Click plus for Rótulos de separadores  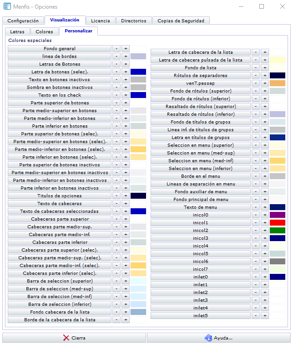coord(265,76)
